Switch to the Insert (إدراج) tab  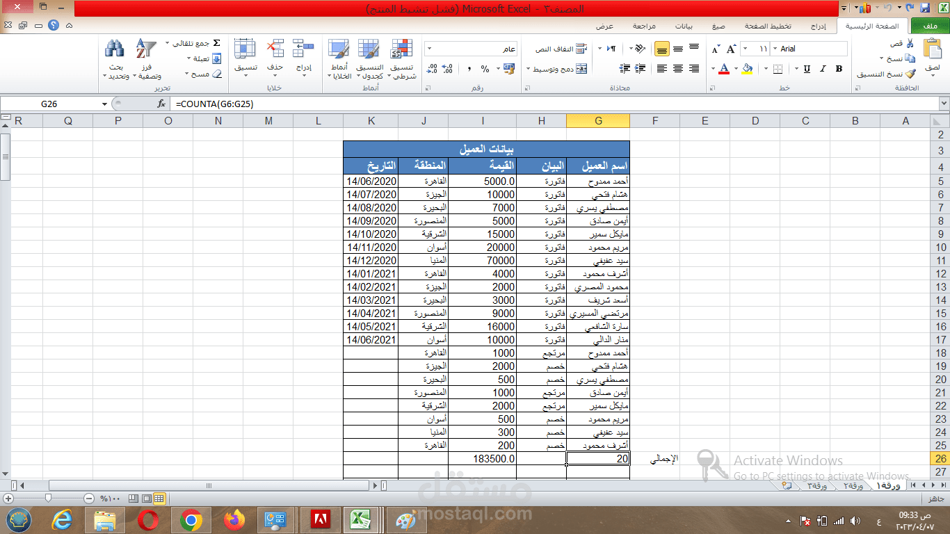point(819,26)
